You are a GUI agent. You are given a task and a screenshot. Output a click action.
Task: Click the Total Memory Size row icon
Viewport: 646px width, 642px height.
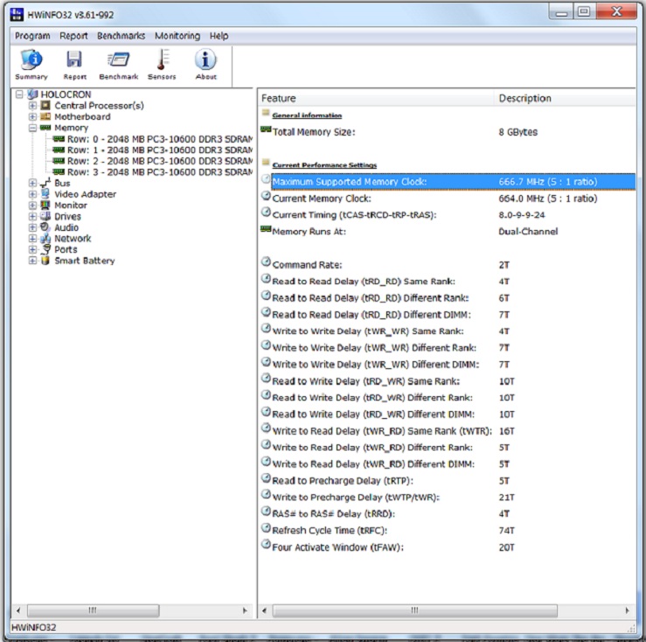tap(266, 129)
